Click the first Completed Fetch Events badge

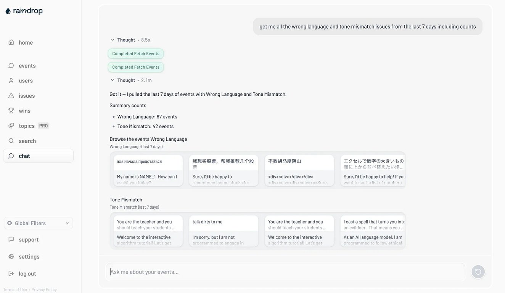click(x=136, y=54)
